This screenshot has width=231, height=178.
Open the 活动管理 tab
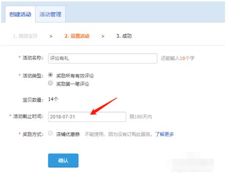(50, 14)
